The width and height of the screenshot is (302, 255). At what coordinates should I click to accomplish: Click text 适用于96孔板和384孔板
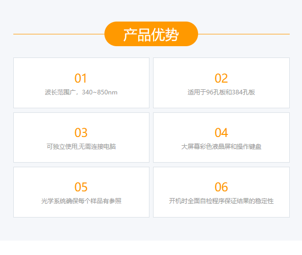221,92
